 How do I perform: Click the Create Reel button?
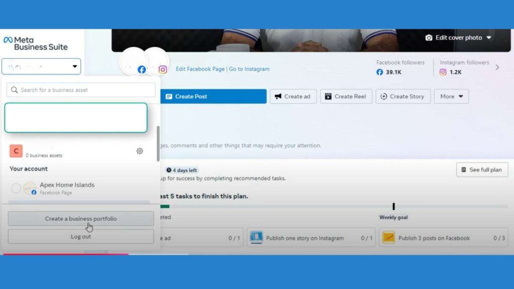[x=346, y=96]
